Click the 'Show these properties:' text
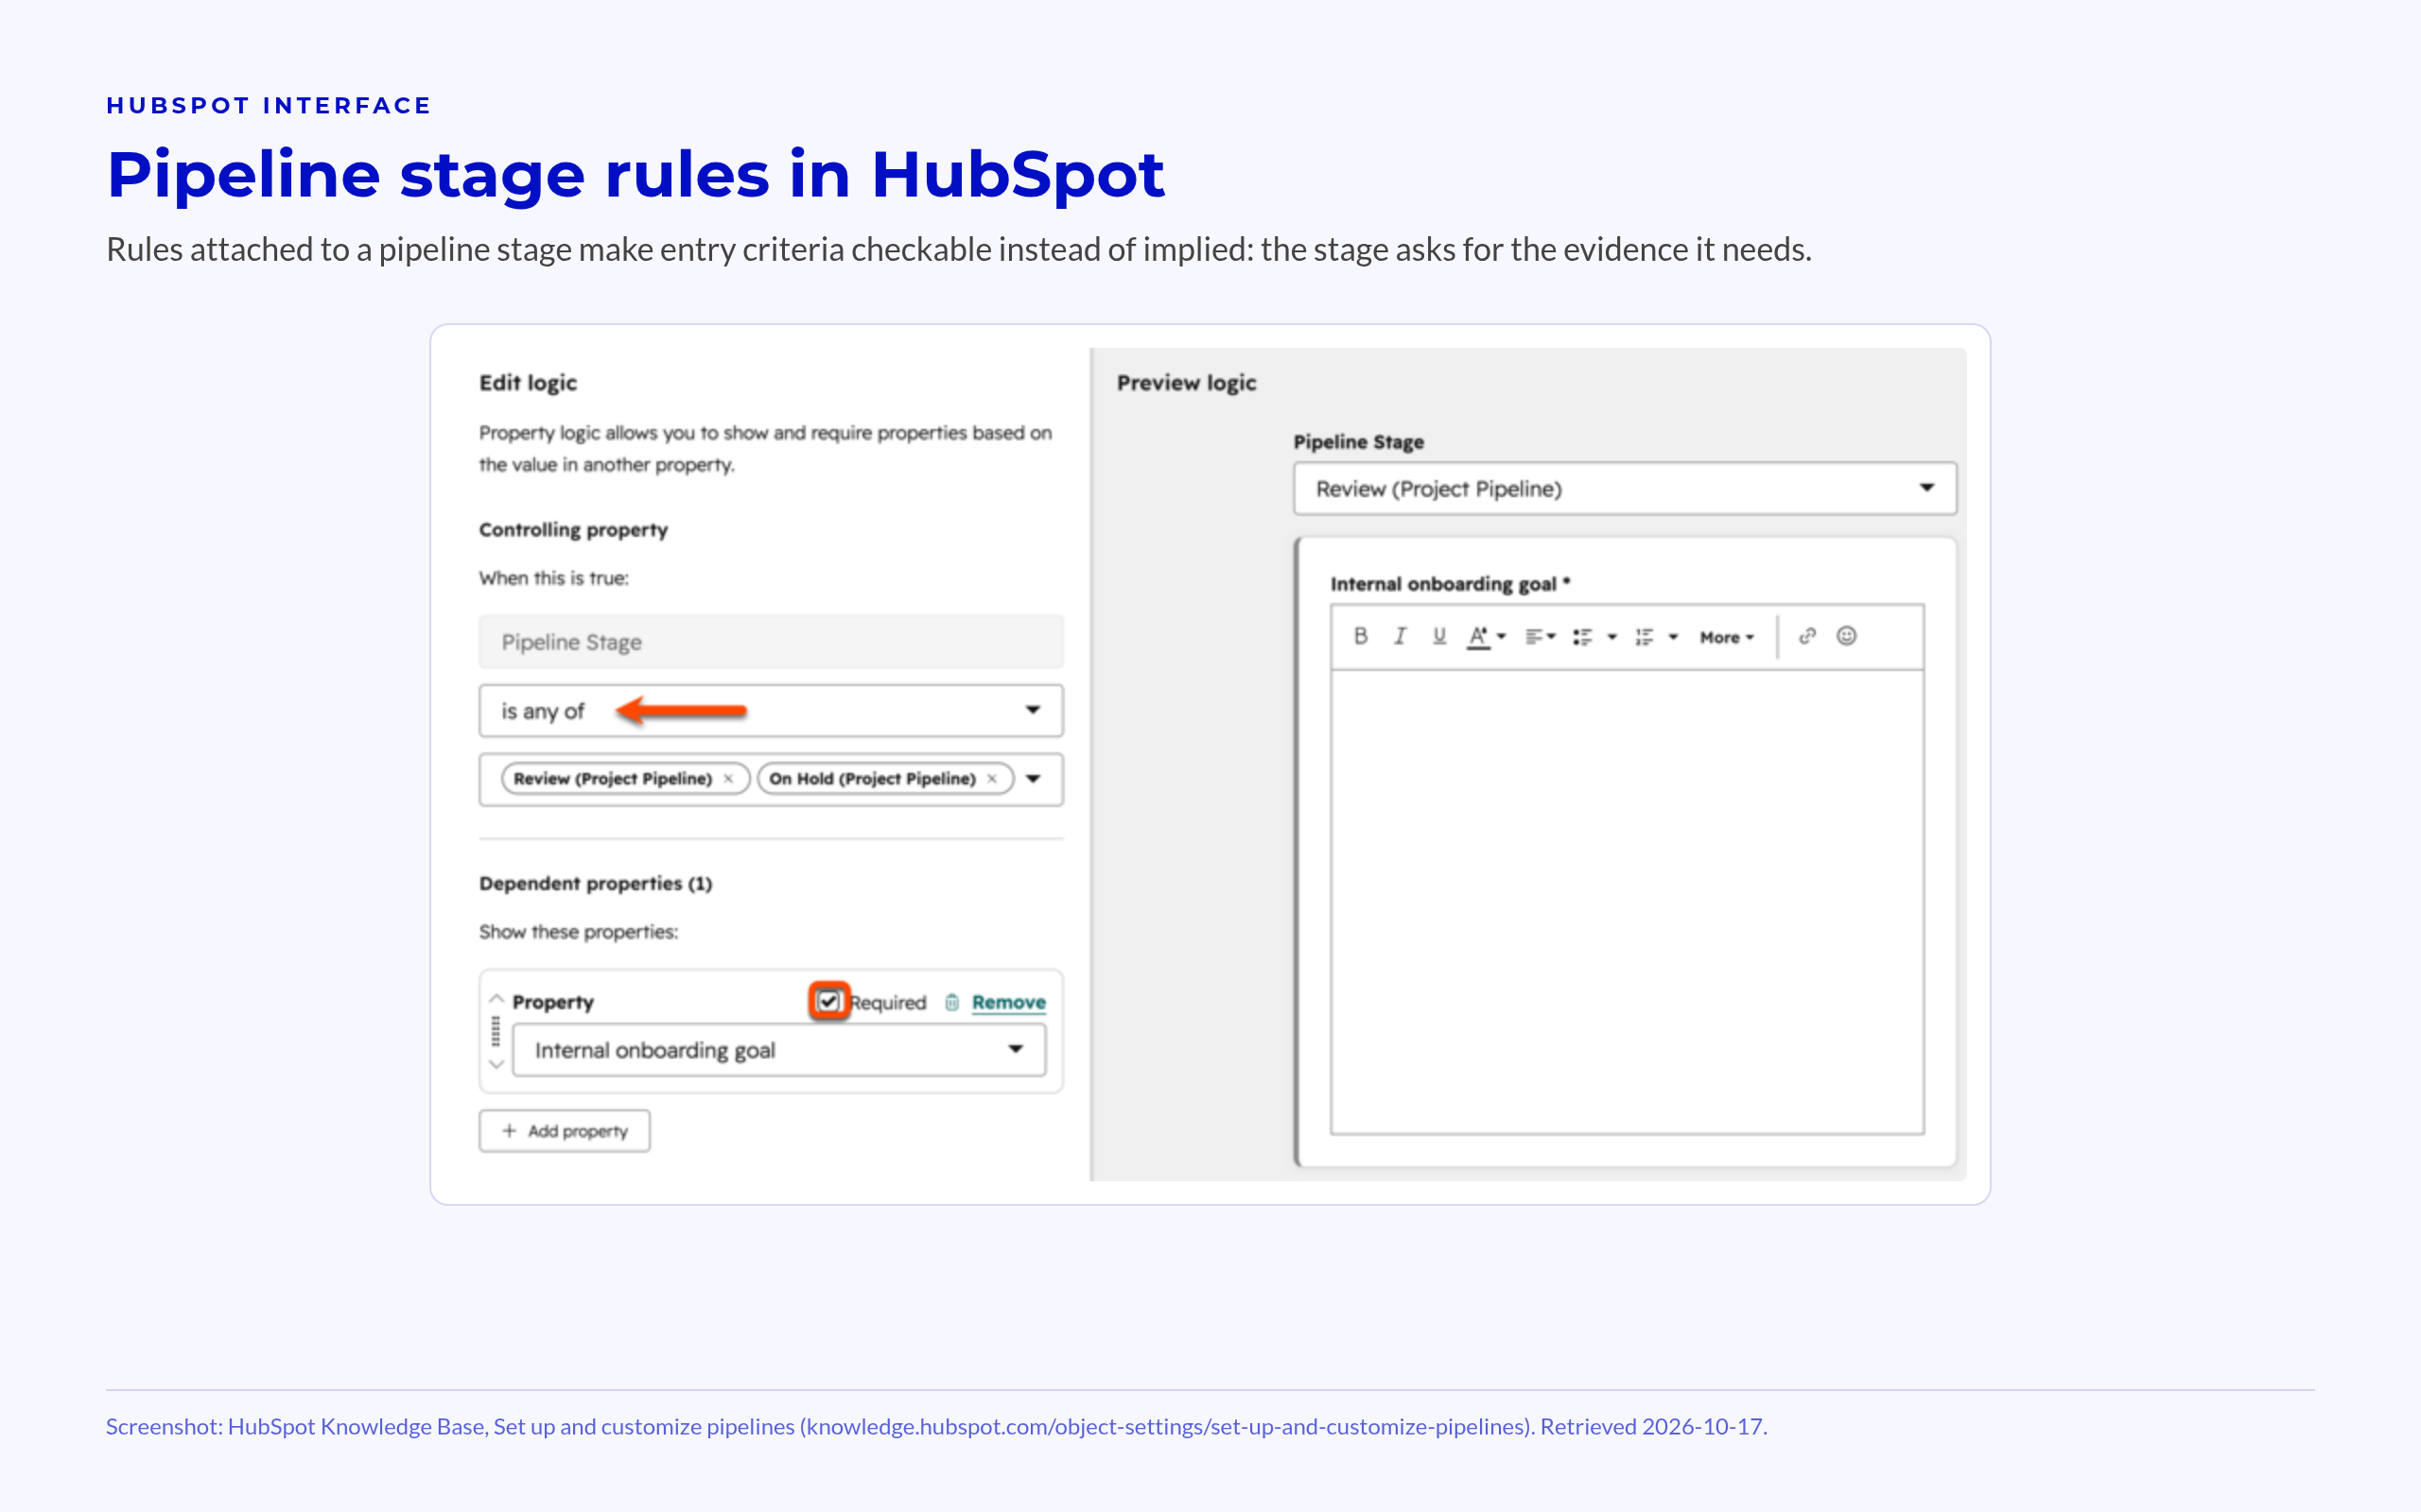The width and height of the screenshot is (2421, 1512). pyautogui.click(x=578, y=932)
